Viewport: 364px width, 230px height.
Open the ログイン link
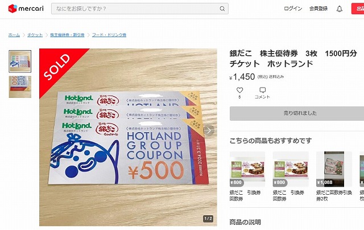pyautogui.click(x=293, y=9)
